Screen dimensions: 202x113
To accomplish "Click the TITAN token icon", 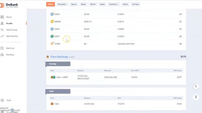I will pyautogui.click(x=52, y=44).
